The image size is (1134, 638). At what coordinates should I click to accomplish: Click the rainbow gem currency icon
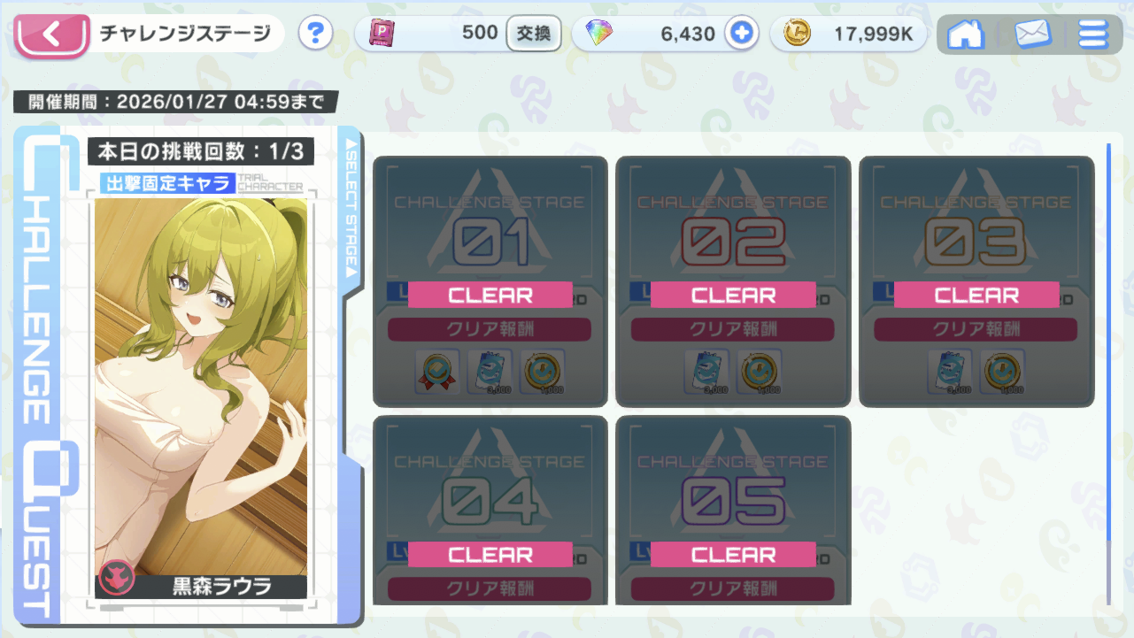tap(599, 35)
